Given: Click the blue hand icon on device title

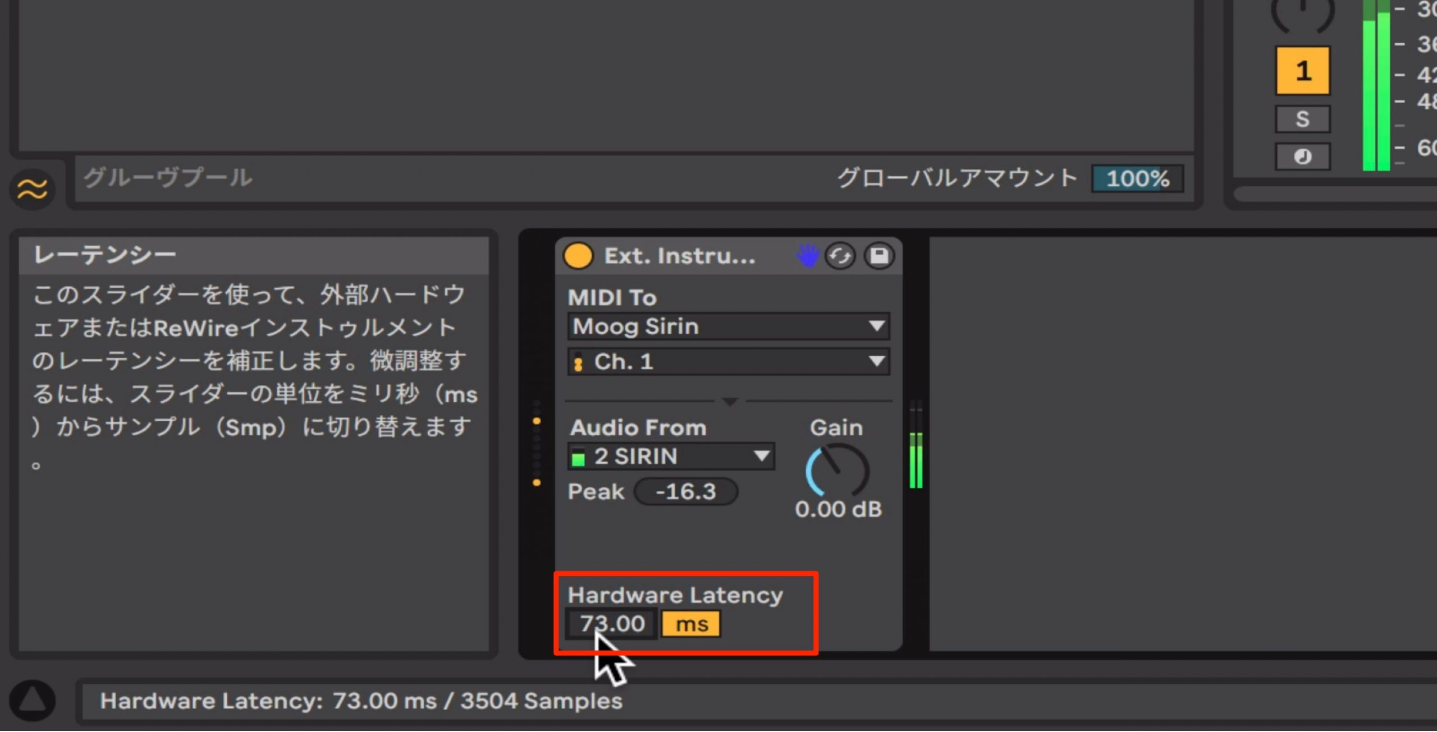Looking at the screenshot, I should [808, 256].
